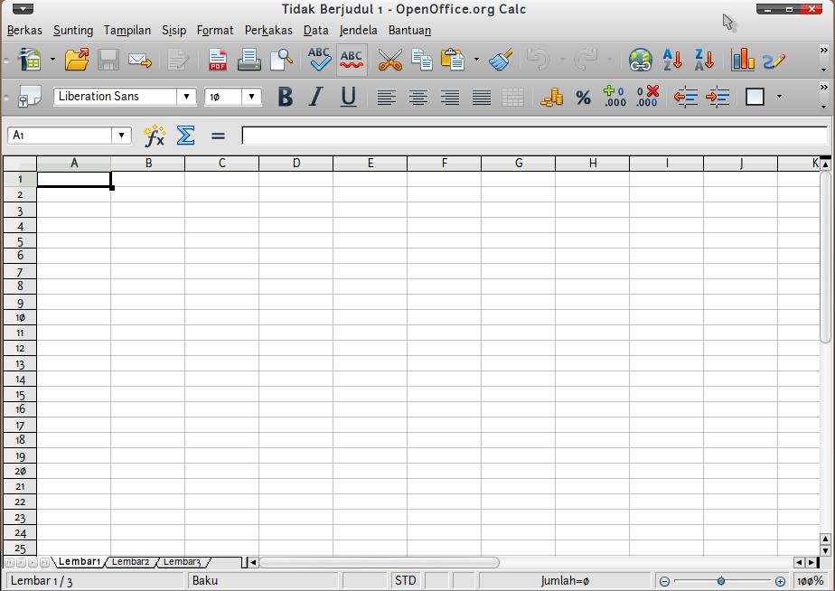Click the Edit file icon
This screenshot has width=835, height=591.
click(178, 61)
